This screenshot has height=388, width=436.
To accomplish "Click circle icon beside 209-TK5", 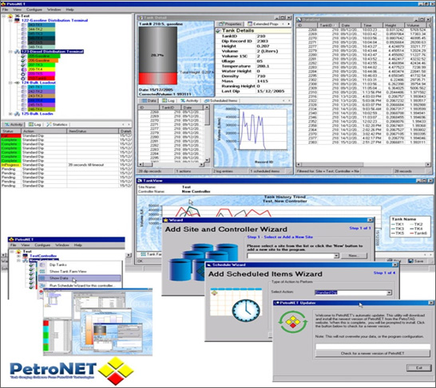I will (24, 74).
